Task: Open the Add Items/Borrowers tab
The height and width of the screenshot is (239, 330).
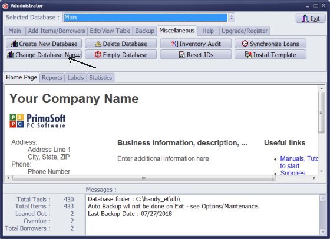Action: tap(57, 31)
